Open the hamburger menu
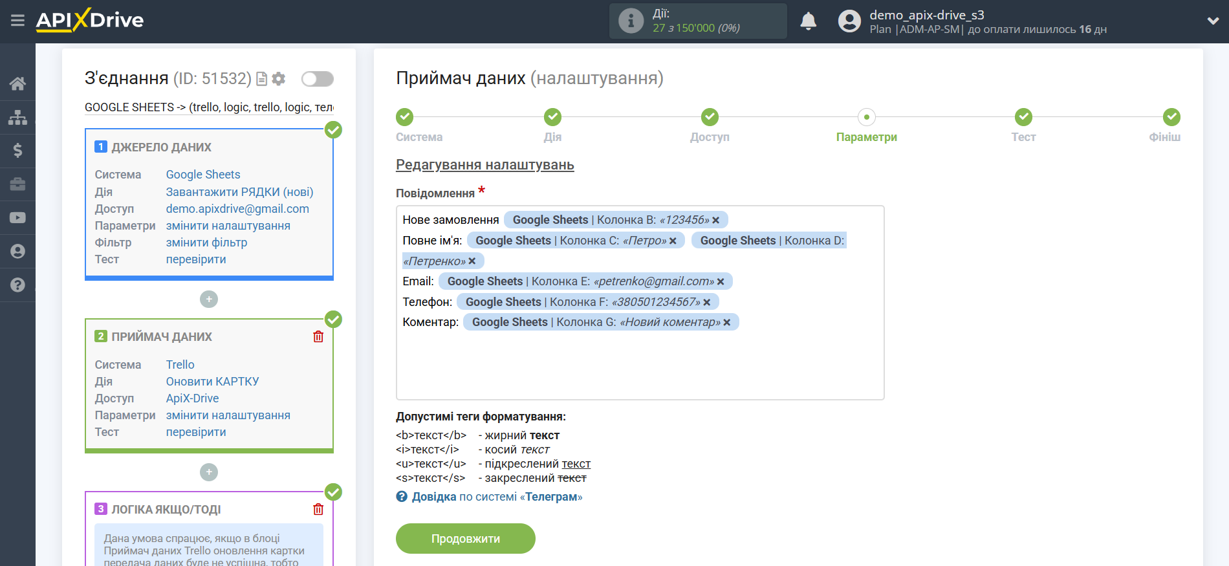The height and width of the screenshot is (566, 1229). coord(17,21)
